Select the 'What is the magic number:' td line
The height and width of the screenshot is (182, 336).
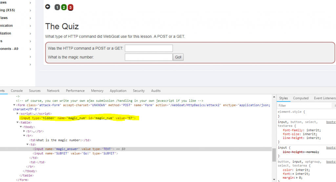(60, 140)
